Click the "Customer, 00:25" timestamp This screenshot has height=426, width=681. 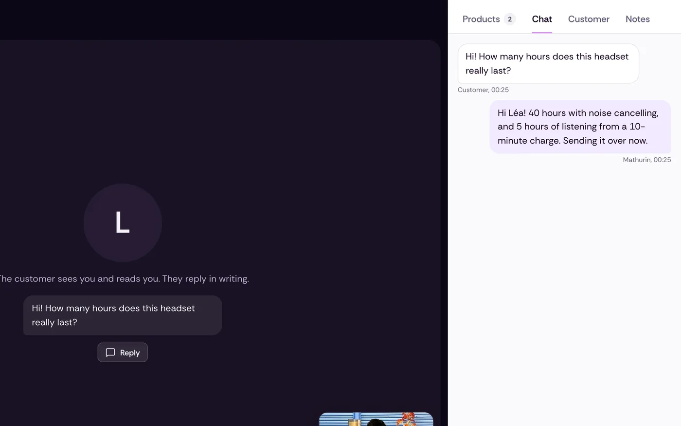(x=483, y=90)
